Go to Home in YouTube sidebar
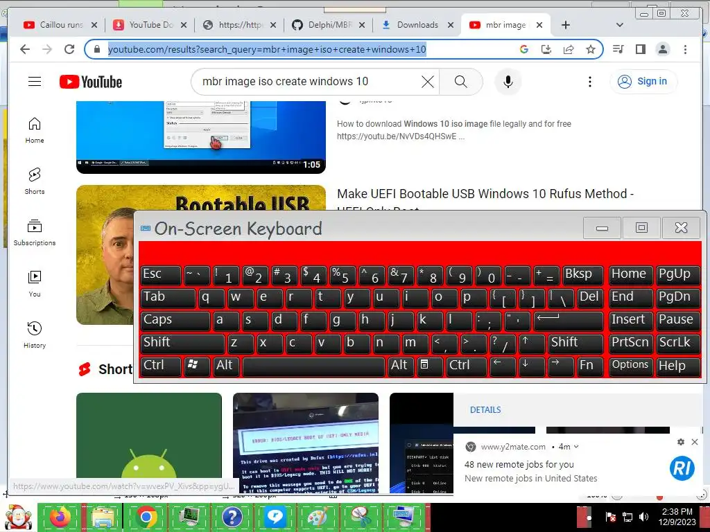The image size is (710, 532). tap(35, 130)
